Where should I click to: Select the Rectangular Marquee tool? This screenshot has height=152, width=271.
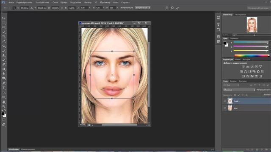[4, 23]
